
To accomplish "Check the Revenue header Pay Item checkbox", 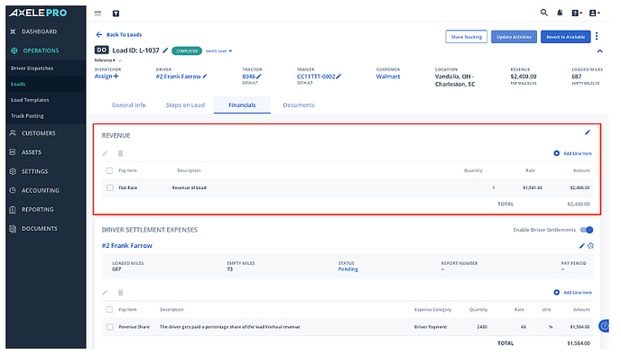I will tap(110, 170).
